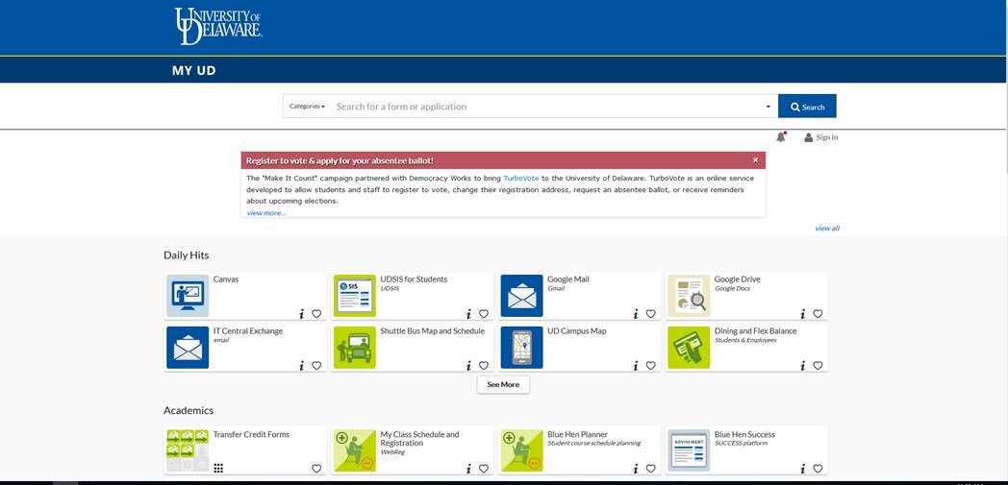Show info for My Class Schedule
The image size is (1008, 485).
468,469
